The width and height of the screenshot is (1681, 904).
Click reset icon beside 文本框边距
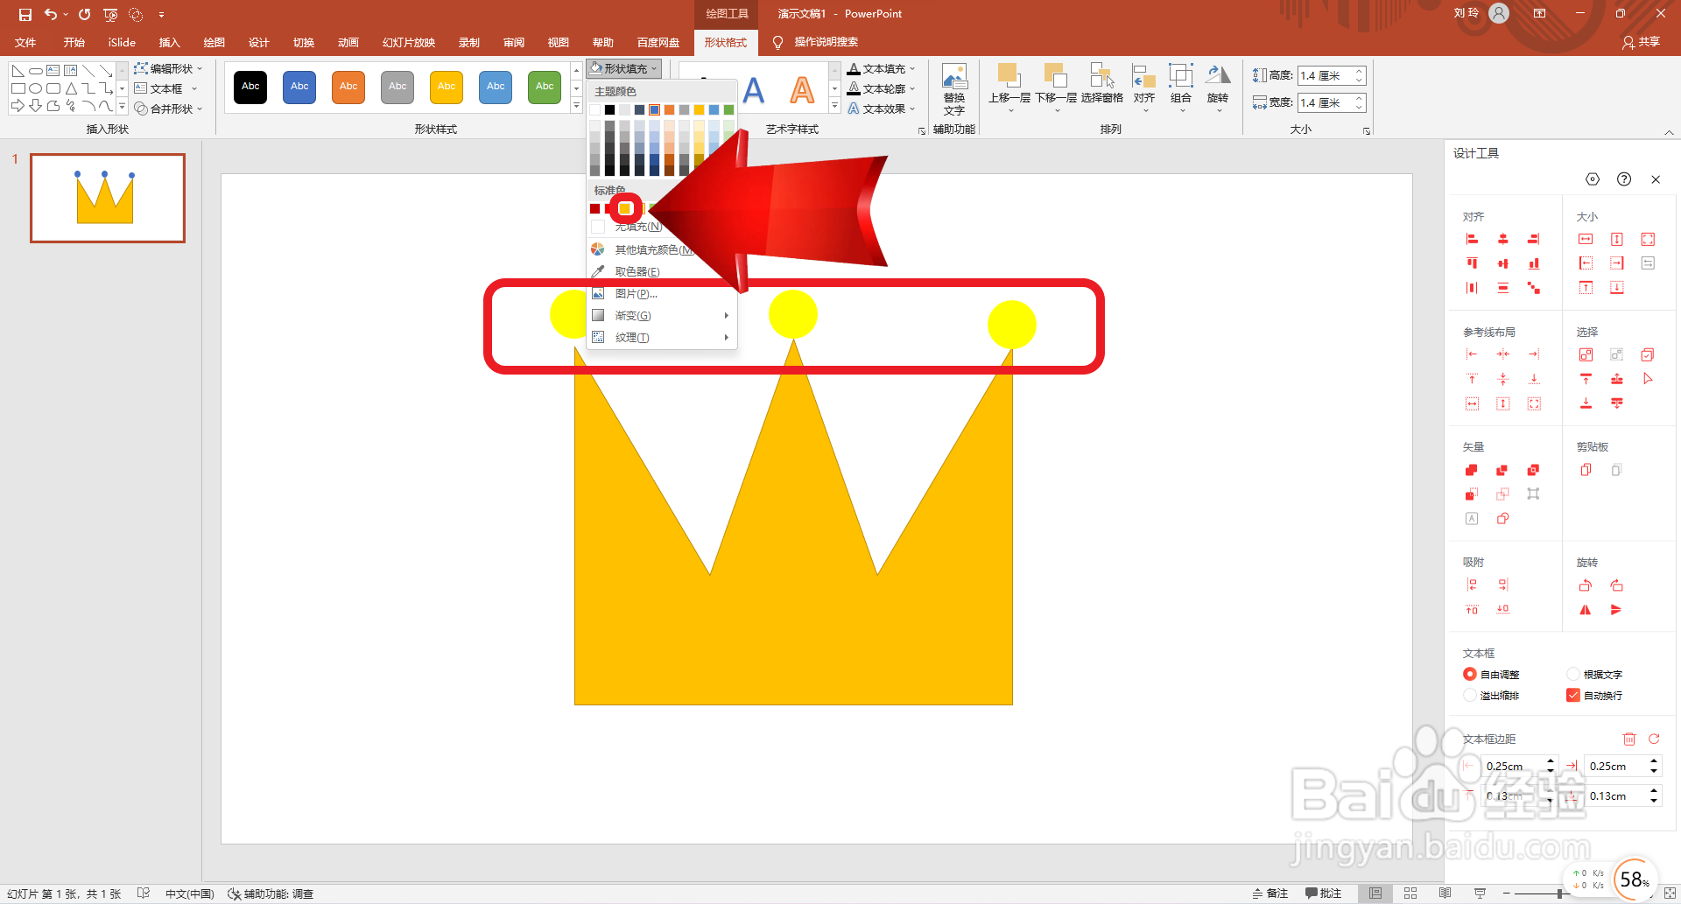(1654, 739)
